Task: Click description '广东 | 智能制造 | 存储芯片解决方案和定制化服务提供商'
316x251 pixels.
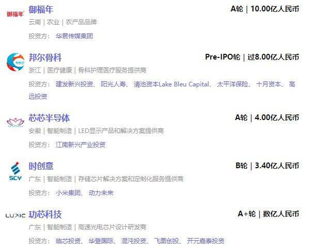Action: (x=106, y=179)
